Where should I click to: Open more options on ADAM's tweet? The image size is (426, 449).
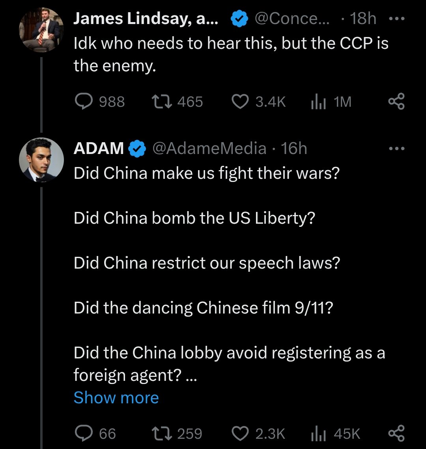click(x=396, y=148)
